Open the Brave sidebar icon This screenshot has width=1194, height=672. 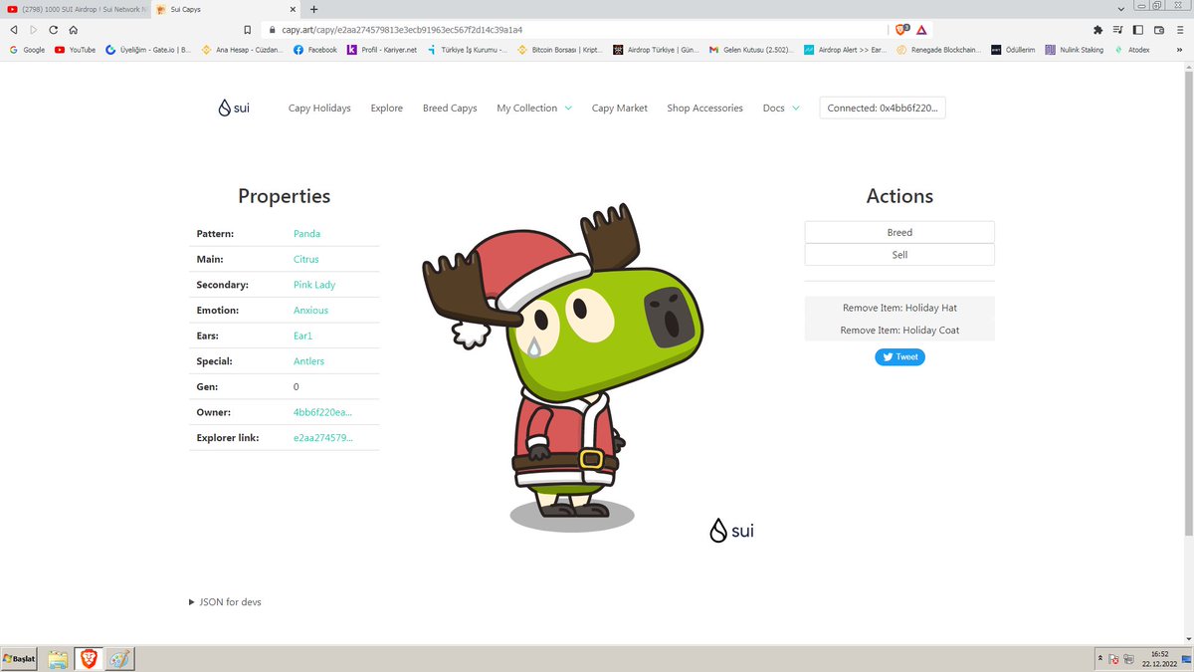(1137, 29)
